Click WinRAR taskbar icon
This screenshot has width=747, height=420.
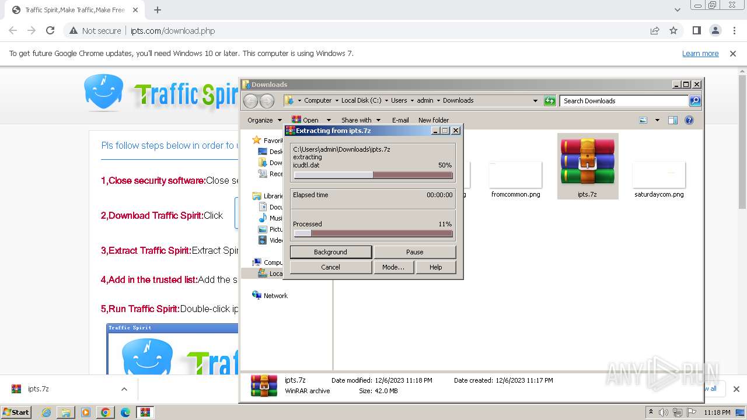[x=145, y=412]
